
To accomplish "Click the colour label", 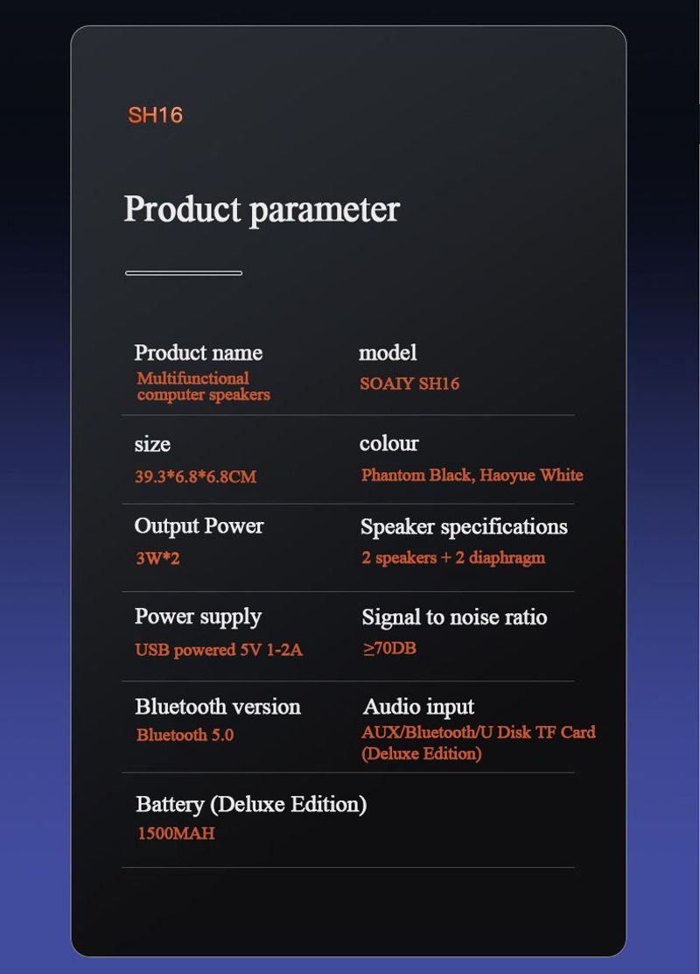I will click(389, 443).
